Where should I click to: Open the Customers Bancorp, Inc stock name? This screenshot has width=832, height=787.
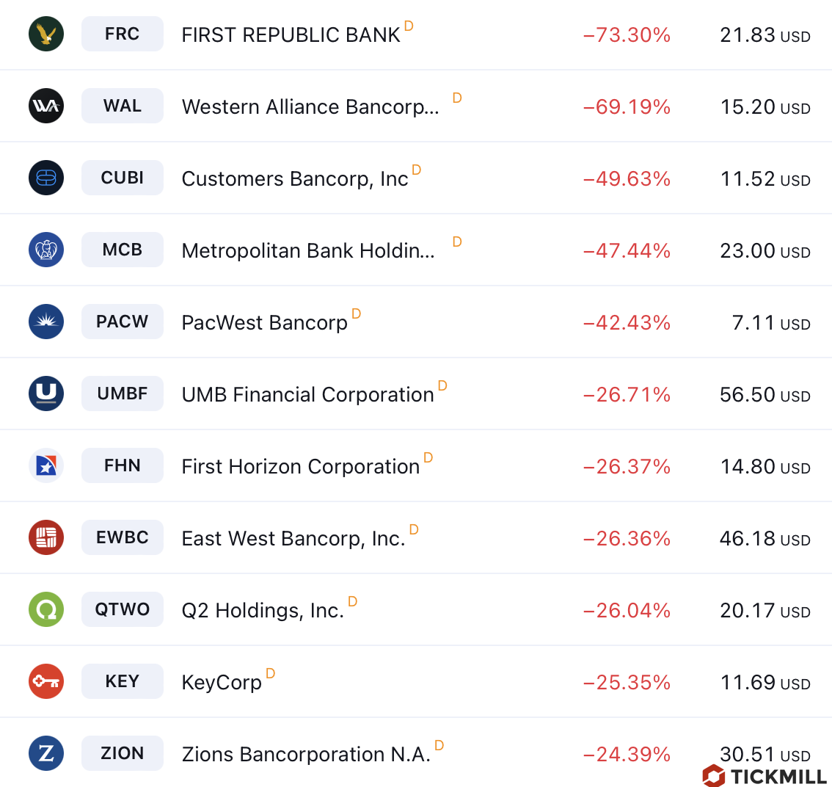[294, 179]
